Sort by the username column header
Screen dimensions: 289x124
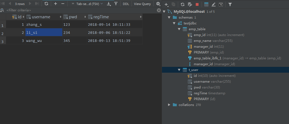click(44, 17)
